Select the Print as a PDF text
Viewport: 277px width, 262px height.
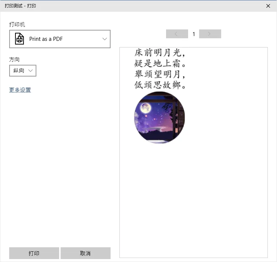46,39
